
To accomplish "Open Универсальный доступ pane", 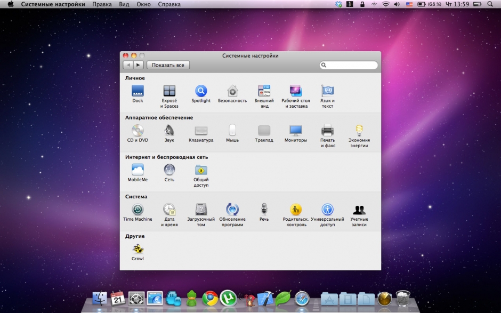I will [327, 215].
